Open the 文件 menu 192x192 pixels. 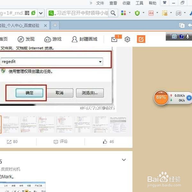tap(100, 3)
